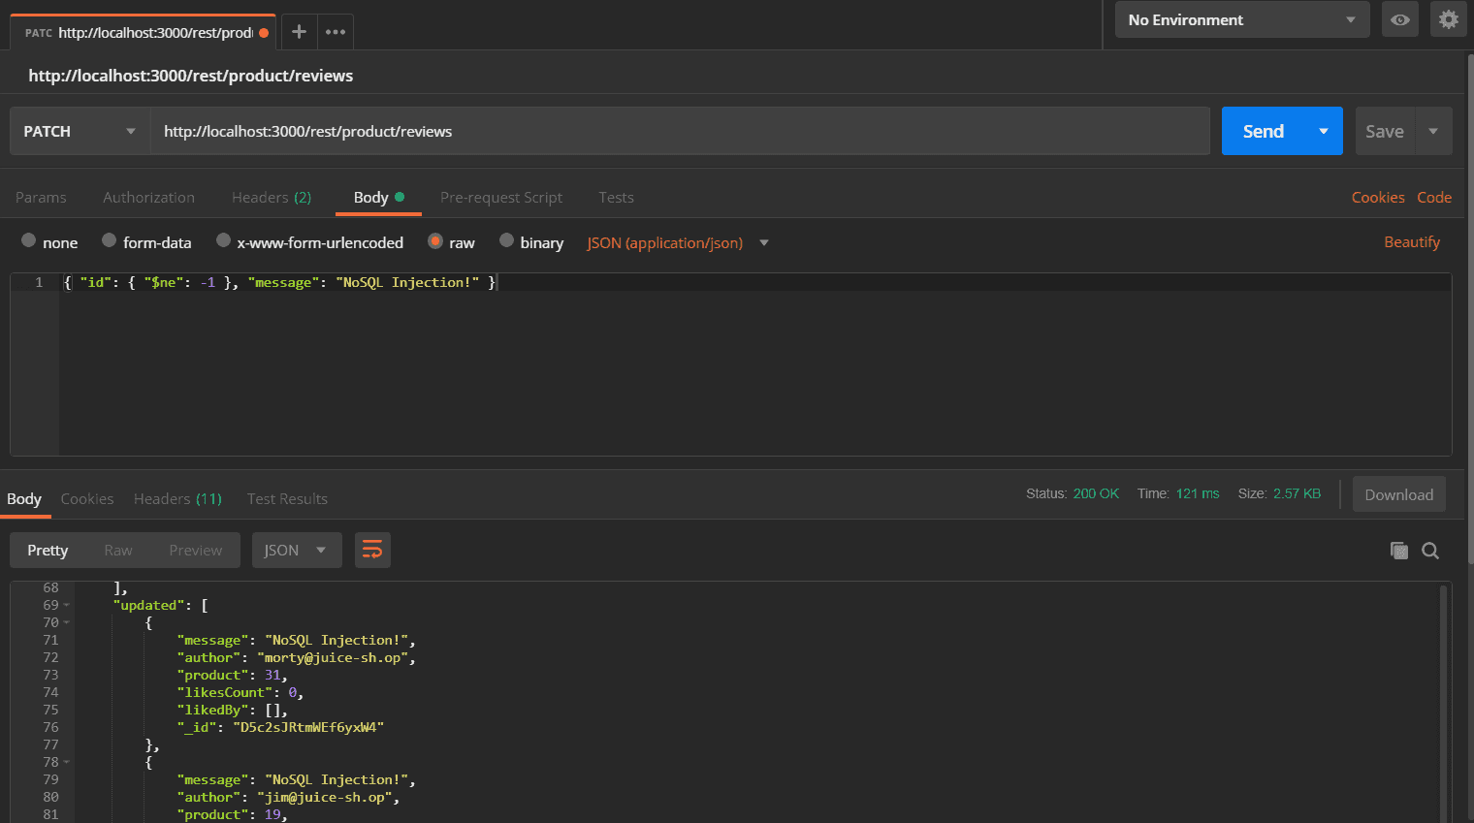The height and width of the screenshot is (823, 1474).
Task: Open Code snippet link
Action: tap(1434, 197)
